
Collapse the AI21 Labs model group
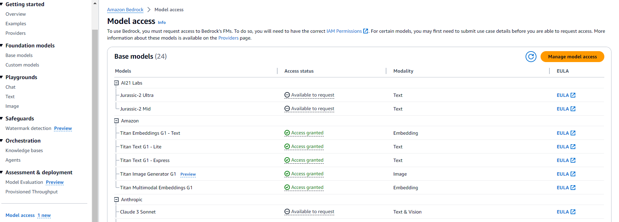coord(116,83)
